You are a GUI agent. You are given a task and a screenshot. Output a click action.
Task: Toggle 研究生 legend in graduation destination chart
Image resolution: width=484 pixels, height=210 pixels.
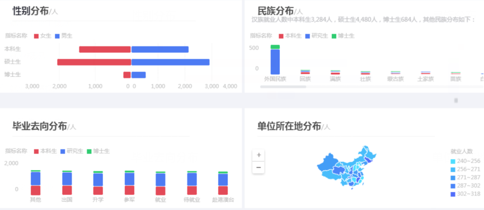coord(72,151)
